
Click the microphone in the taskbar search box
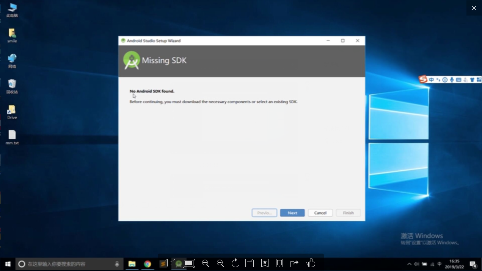117,264
